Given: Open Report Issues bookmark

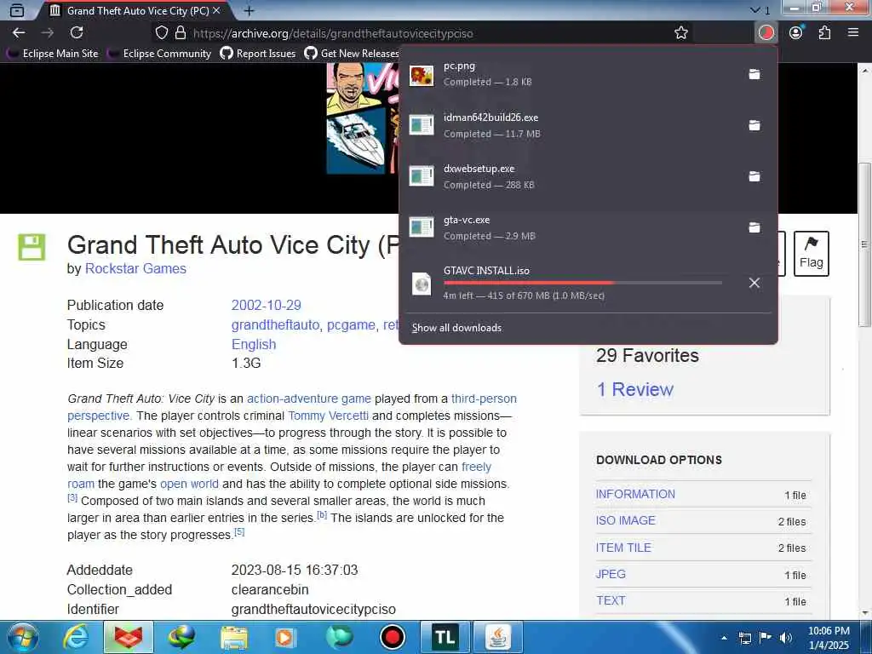Looking at the screenshot, I should [x=258, y=54].
